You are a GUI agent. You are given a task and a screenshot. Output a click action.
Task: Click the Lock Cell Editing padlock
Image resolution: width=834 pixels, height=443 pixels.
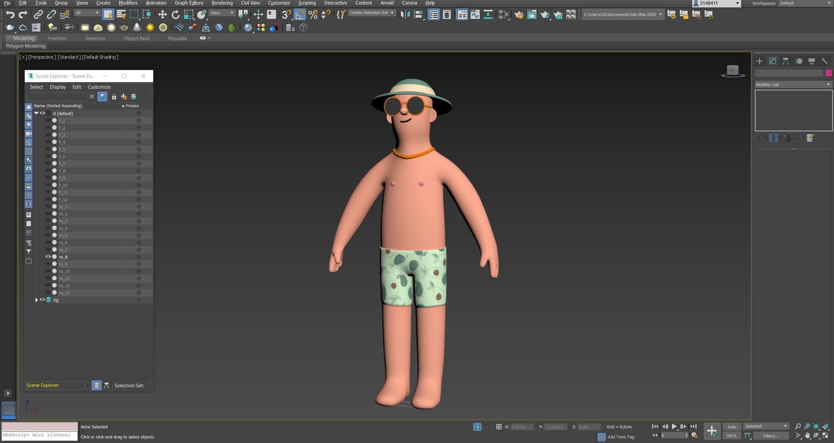(114, 96)
